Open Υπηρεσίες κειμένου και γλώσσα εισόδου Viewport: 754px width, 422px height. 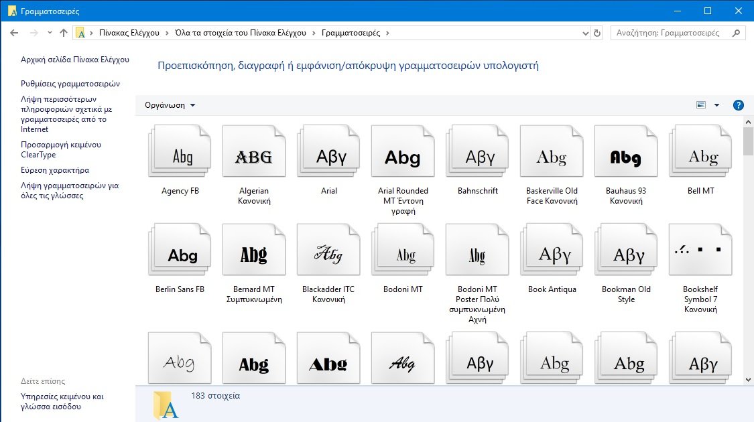coord(62,401)
